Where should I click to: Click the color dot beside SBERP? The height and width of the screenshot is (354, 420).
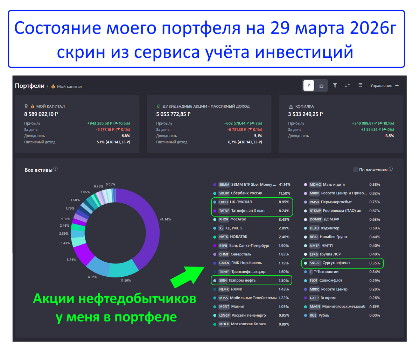[x=215, y=193]
